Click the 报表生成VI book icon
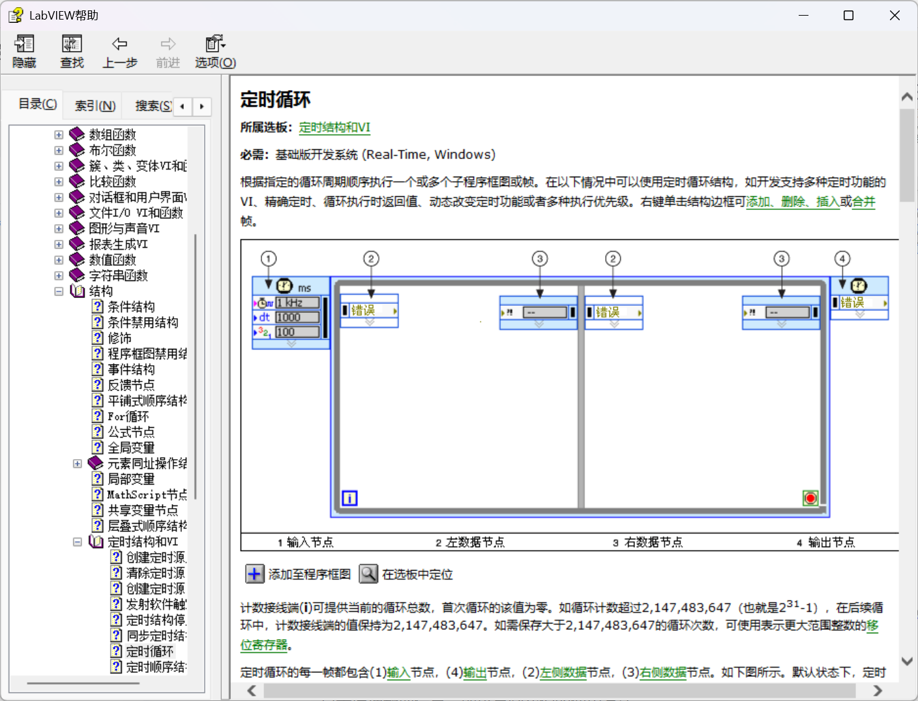Screen dimensions: 918x701 click(x=77, y=244)
